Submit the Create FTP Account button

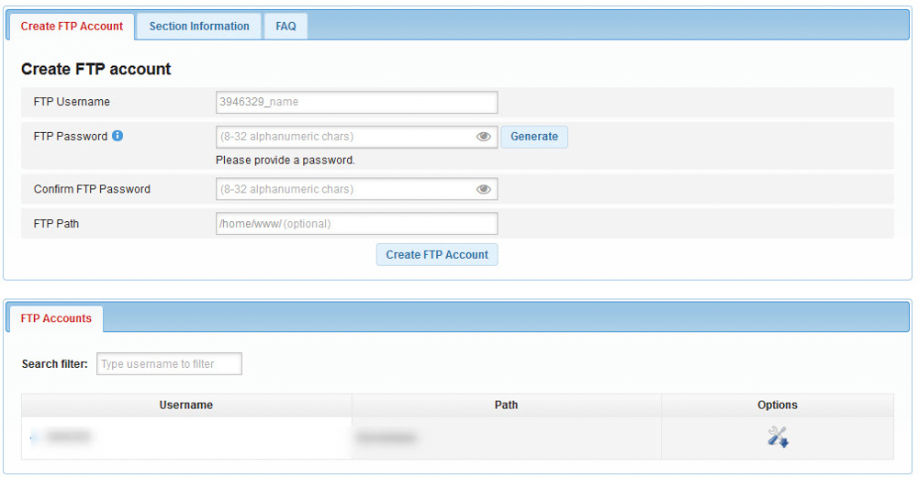(437, 254)
